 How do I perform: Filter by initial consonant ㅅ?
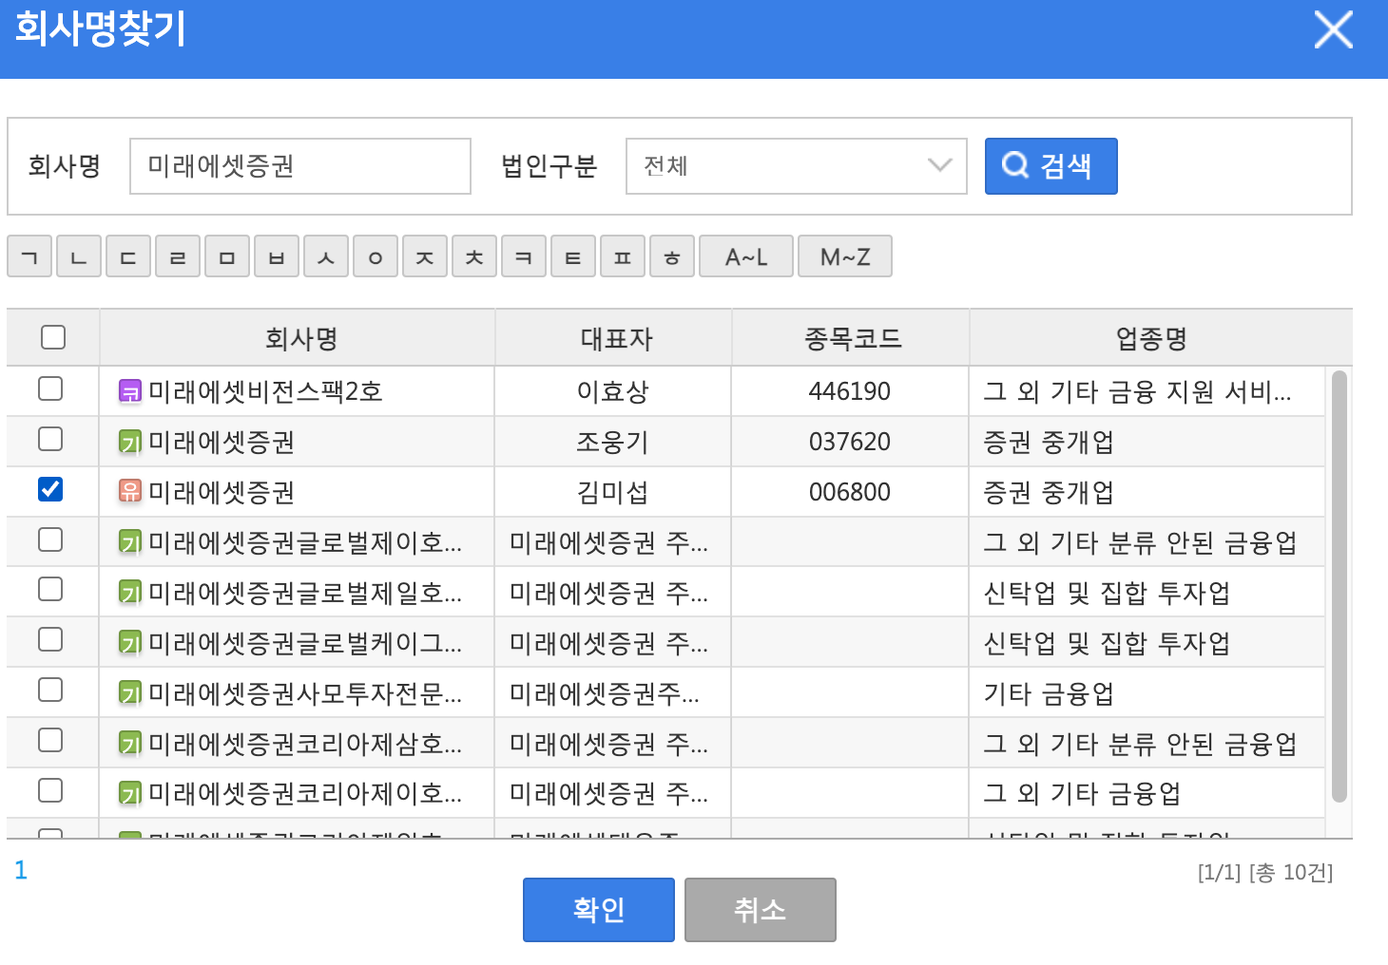click(326, 256)
